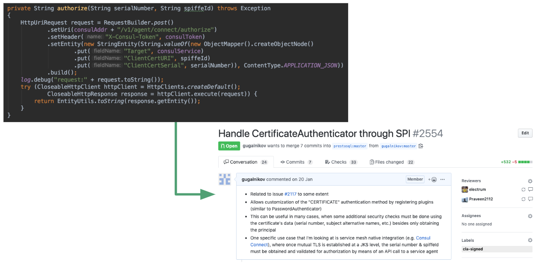Image resolution: width=537 pixels, height=263 pixels.
Task: Open issue #2117 link
Action: click(290, 194)
